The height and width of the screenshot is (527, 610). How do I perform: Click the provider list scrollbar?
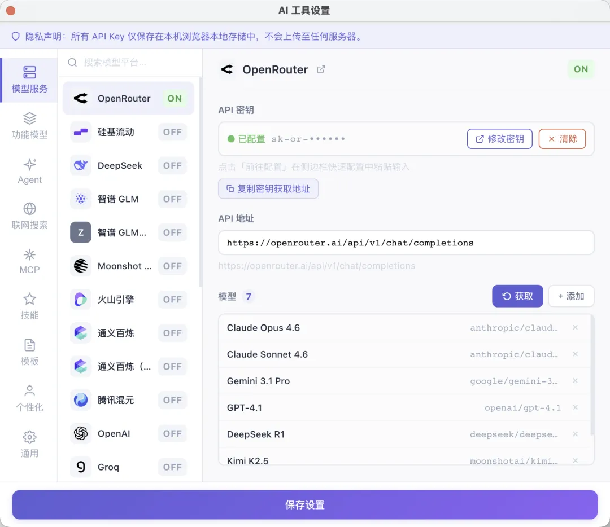[201, 182]
